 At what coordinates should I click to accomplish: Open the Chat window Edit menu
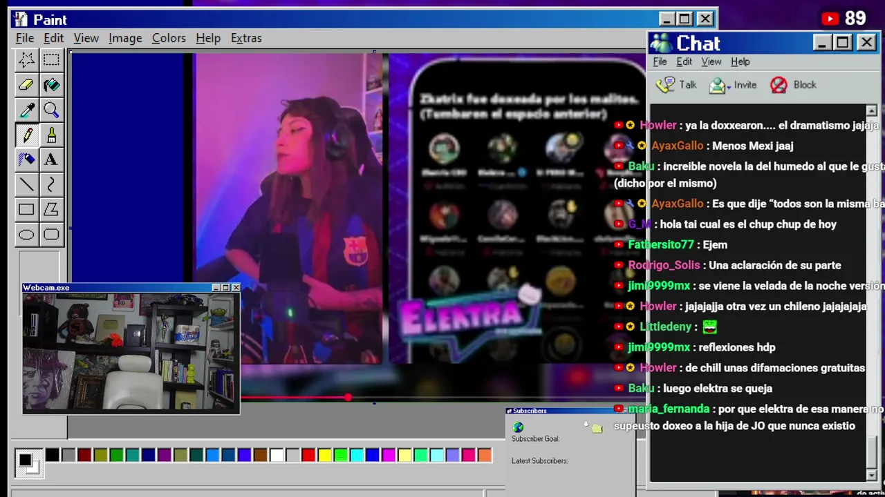pyautogui.click(x=684, y=61)
